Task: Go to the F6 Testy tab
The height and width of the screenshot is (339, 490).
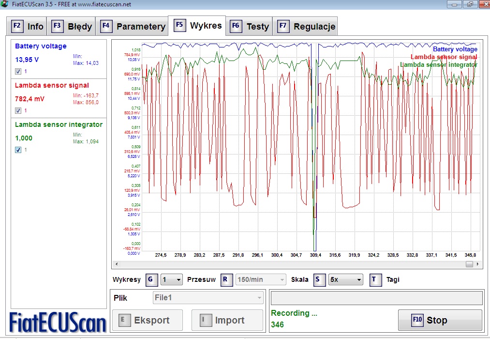Action: 250,26
